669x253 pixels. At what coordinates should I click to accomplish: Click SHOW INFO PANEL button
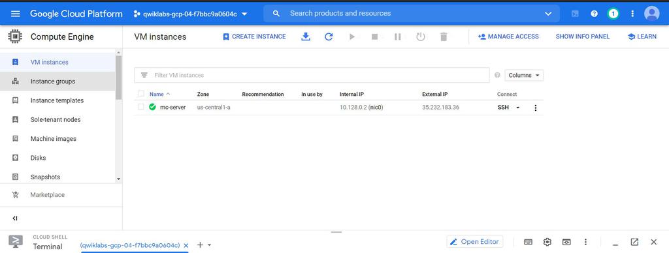(x=583, y=37)
